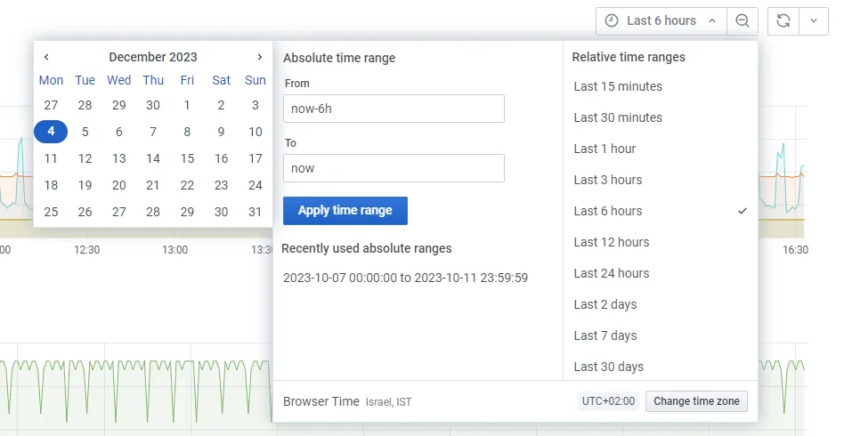Select Last 3 hours range

click(660, 180)
